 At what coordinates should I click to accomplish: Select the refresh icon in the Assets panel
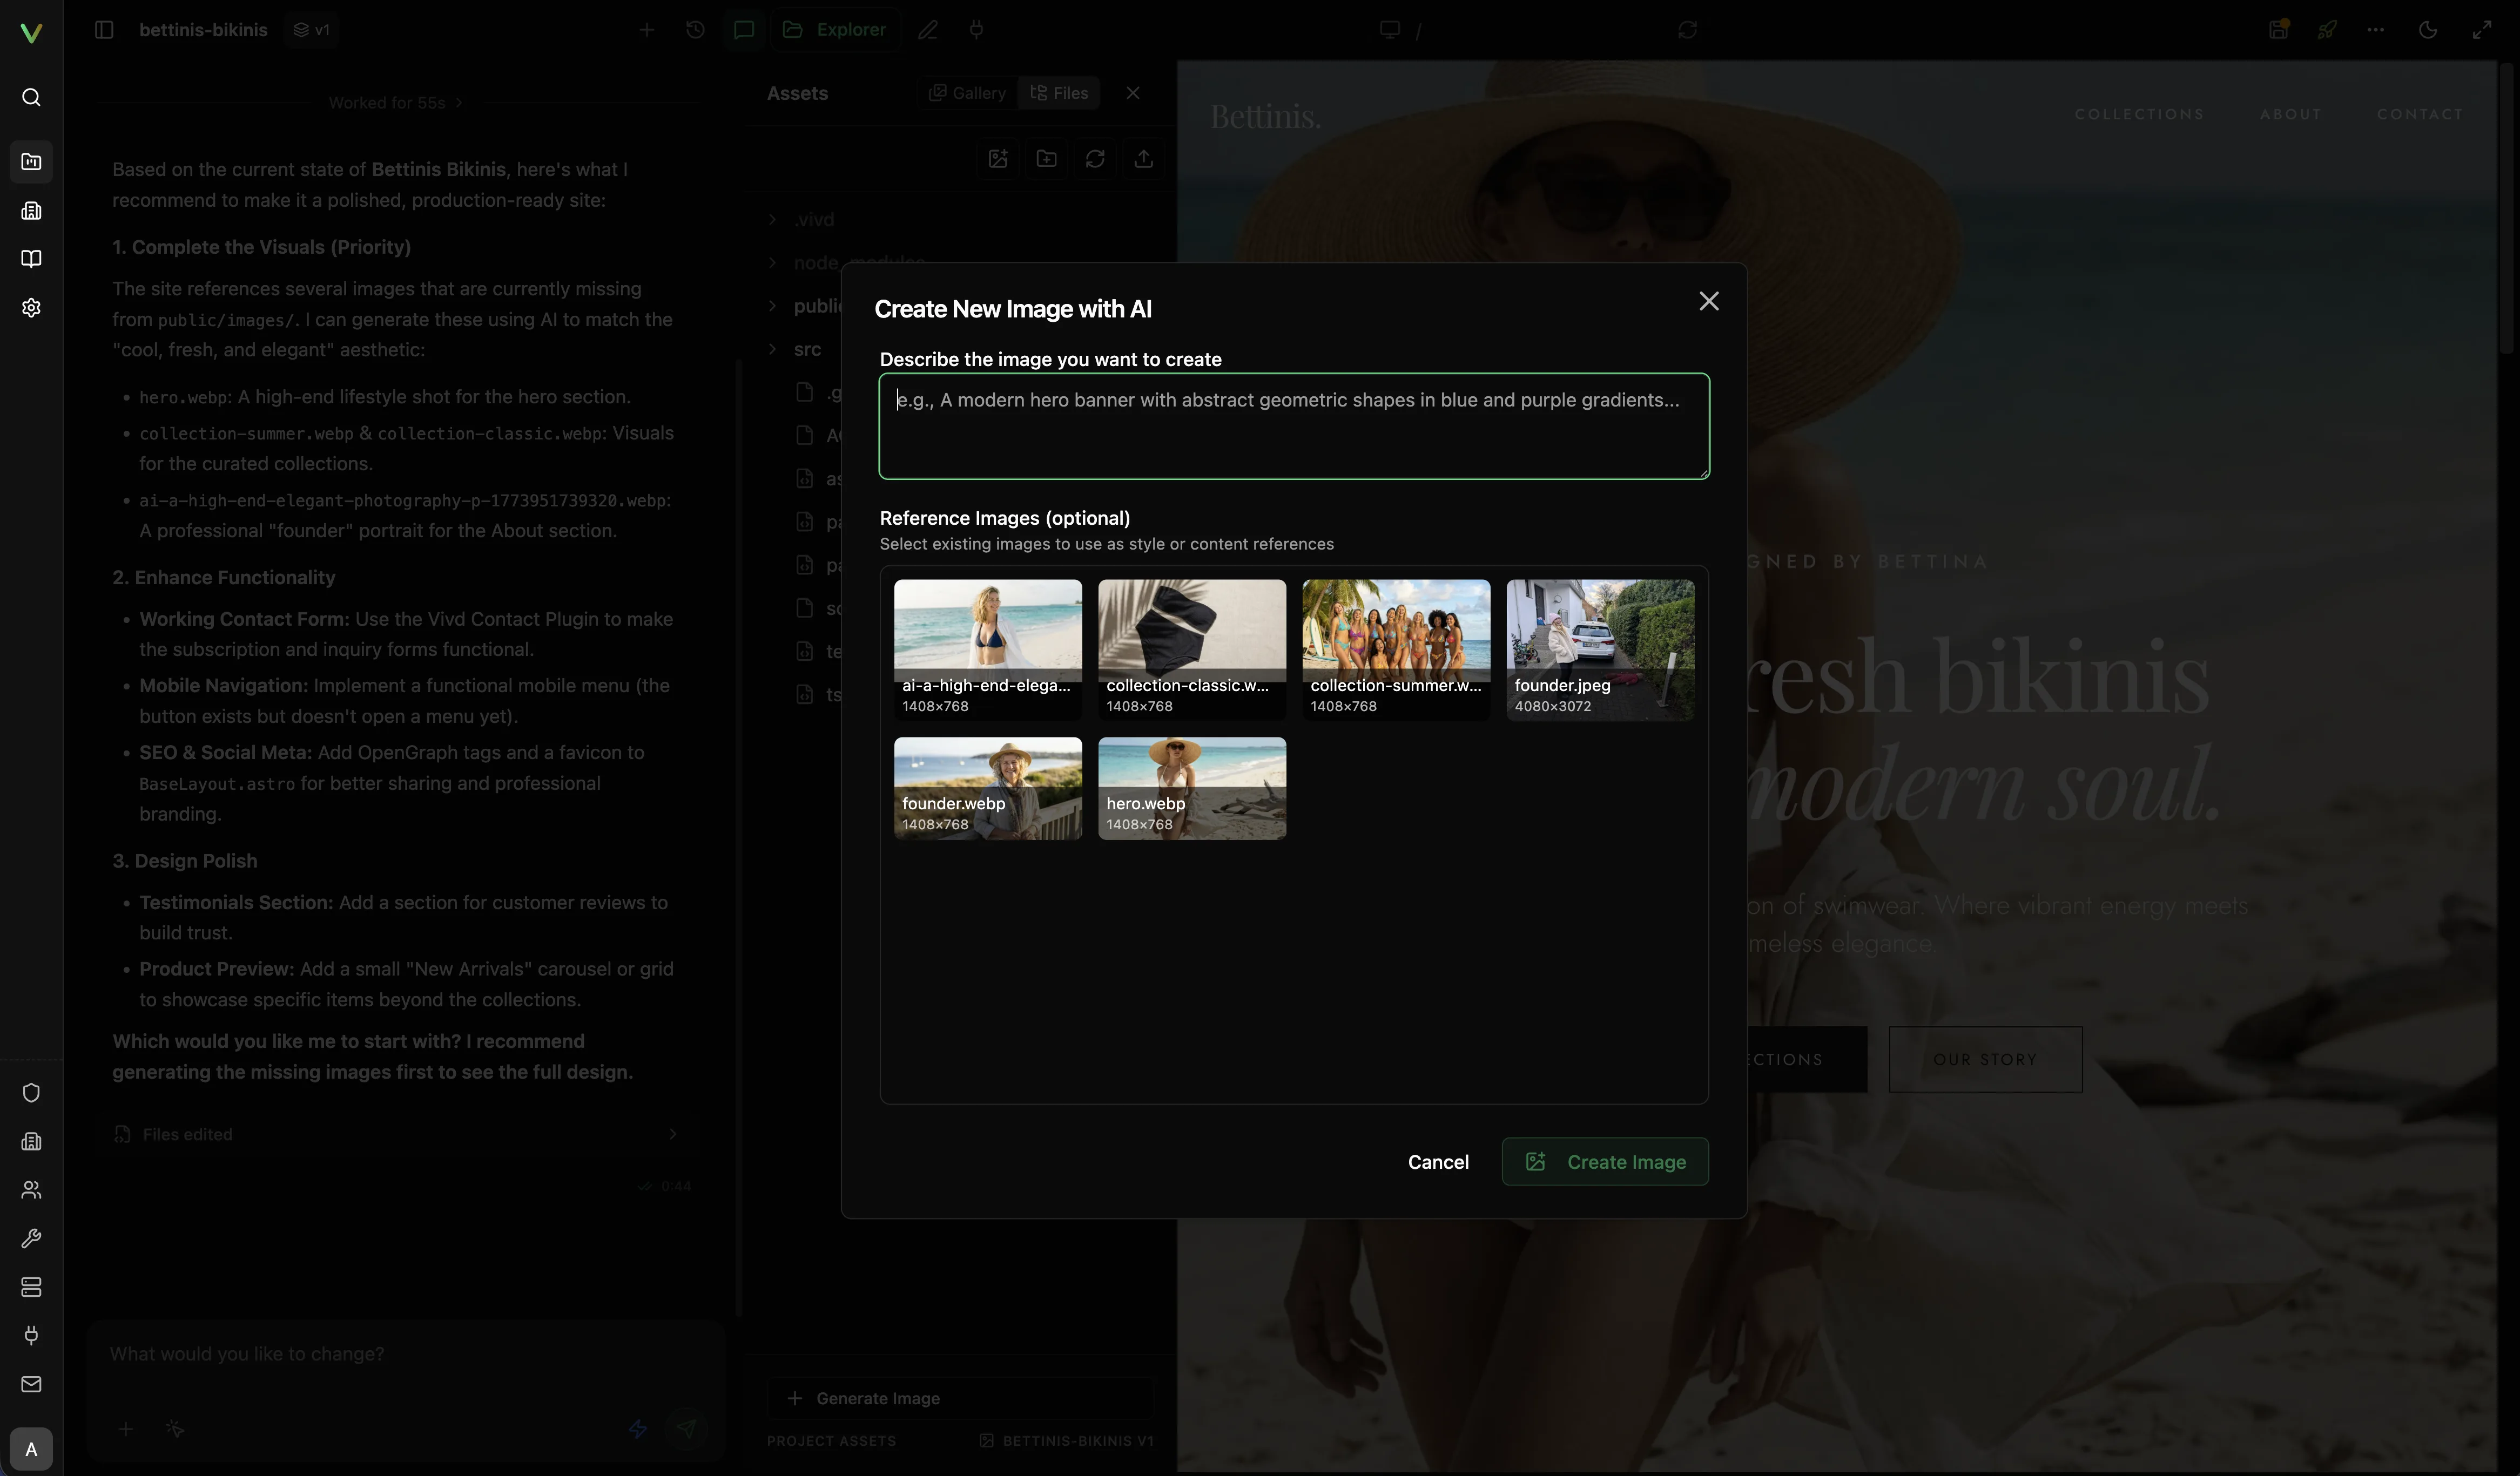1095,158
